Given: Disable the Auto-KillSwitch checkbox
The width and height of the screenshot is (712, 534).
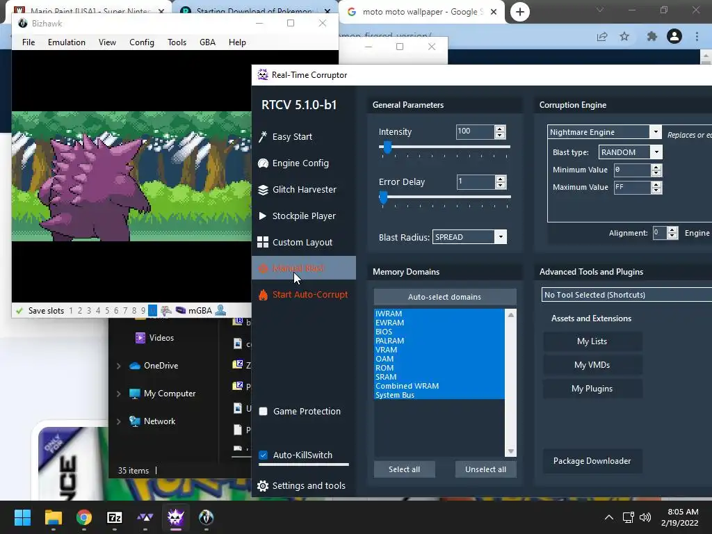Looking at the screenshot, I should (x=263, y=455).
